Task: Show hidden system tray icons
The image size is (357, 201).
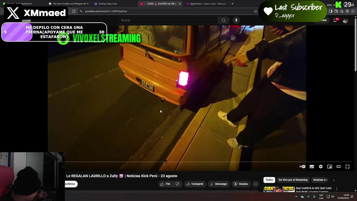Action: [296, 197]
